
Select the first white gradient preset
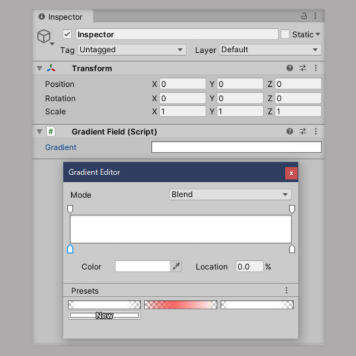coord(104,305)
